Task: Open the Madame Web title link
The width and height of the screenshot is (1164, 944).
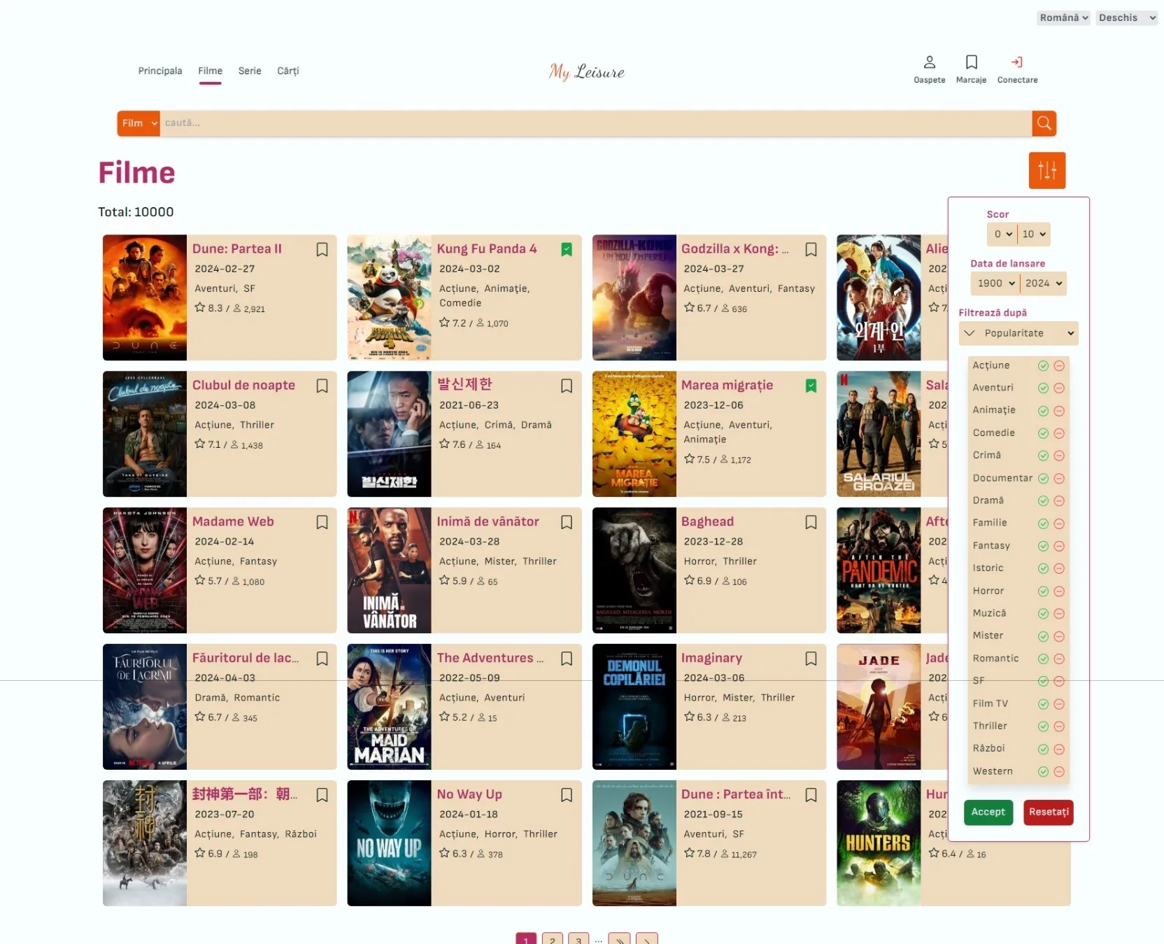Action: point(233,521)
